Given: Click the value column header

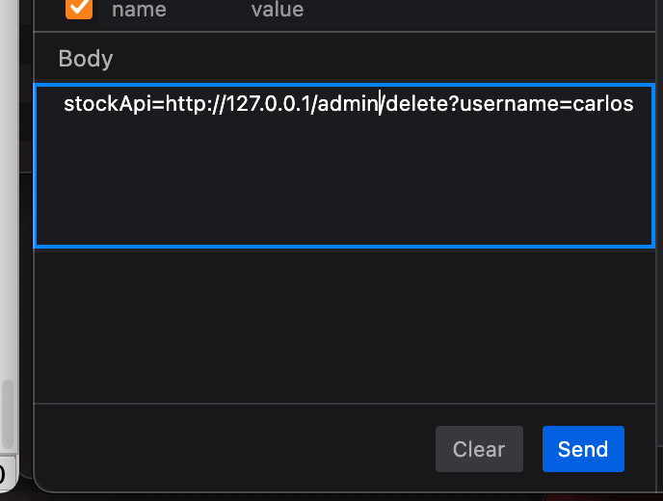Looking at the screenshot, I should point(278,10).
